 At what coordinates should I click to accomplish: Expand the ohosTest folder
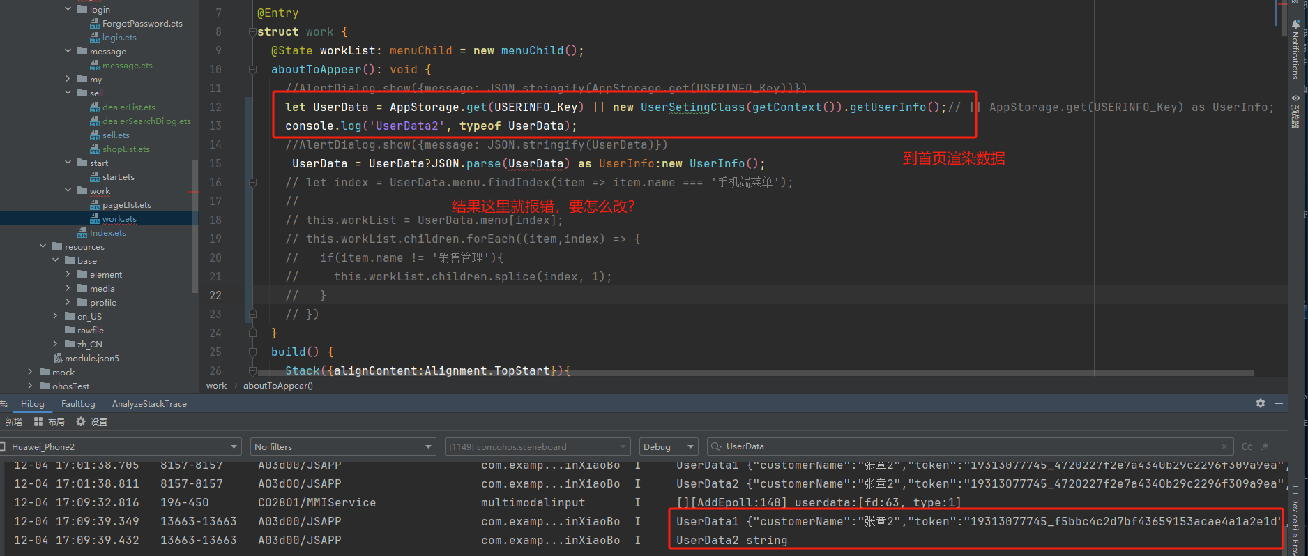pos(30,386)
